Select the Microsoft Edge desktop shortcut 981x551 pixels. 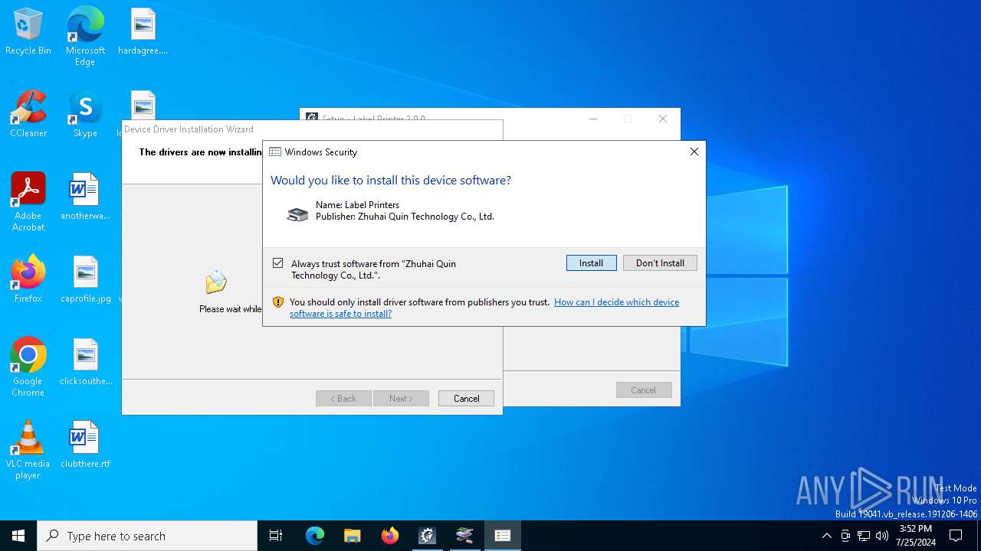[85, 37]
